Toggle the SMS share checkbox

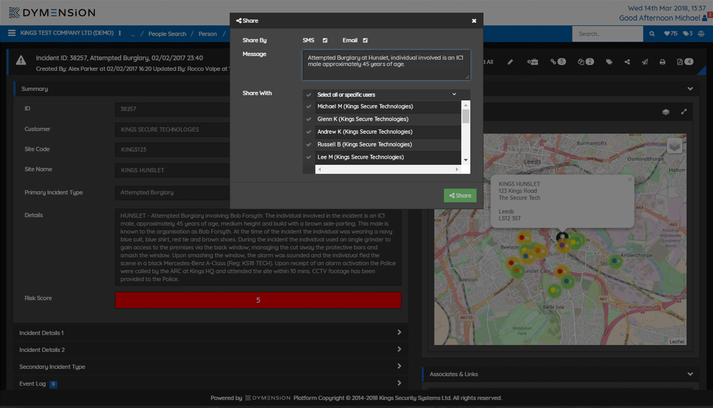point(325,40)
